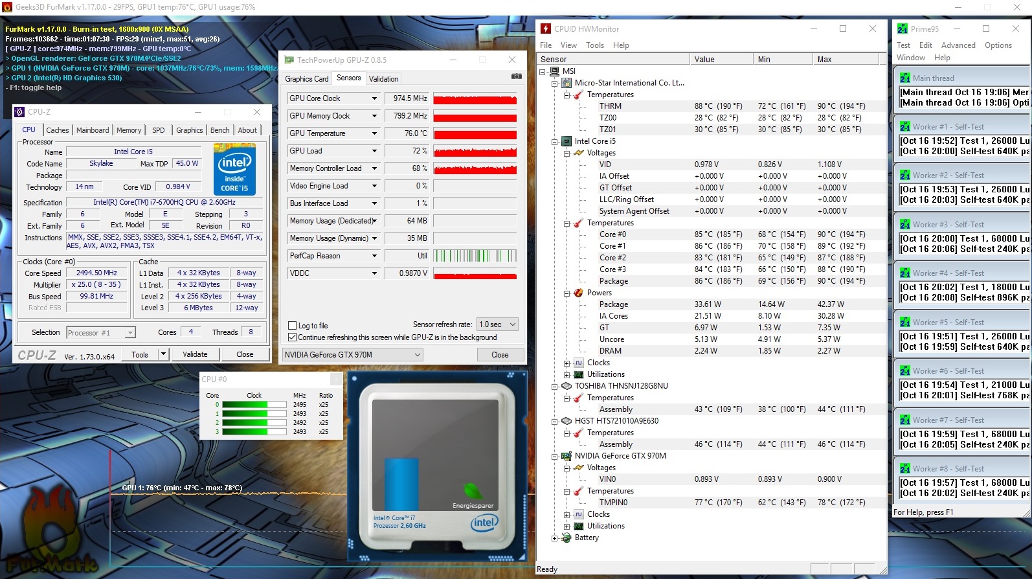Open the Selection Processor #1 dropdown
1032x579 pixels.
[x=101, y=333]
